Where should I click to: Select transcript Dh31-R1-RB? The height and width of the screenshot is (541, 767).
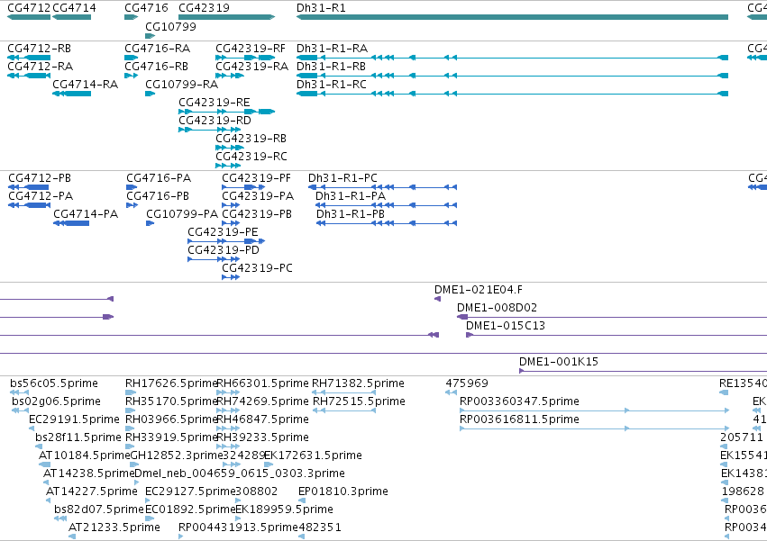tap(331, 66)
